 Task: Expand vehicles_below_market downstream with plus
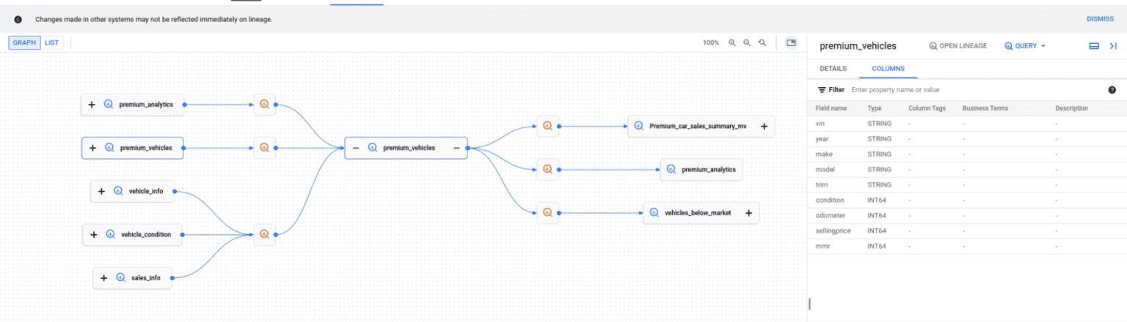(748, 213)
